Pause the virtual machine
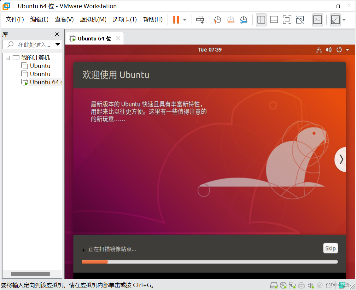 coord(176,20)
